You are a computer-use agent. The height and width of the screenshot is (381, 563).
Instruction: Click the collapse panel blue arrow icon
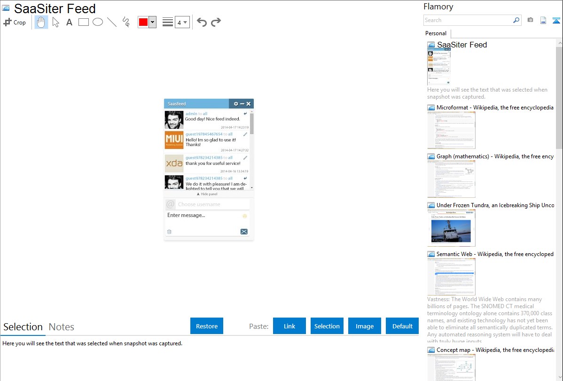(556, 20)
